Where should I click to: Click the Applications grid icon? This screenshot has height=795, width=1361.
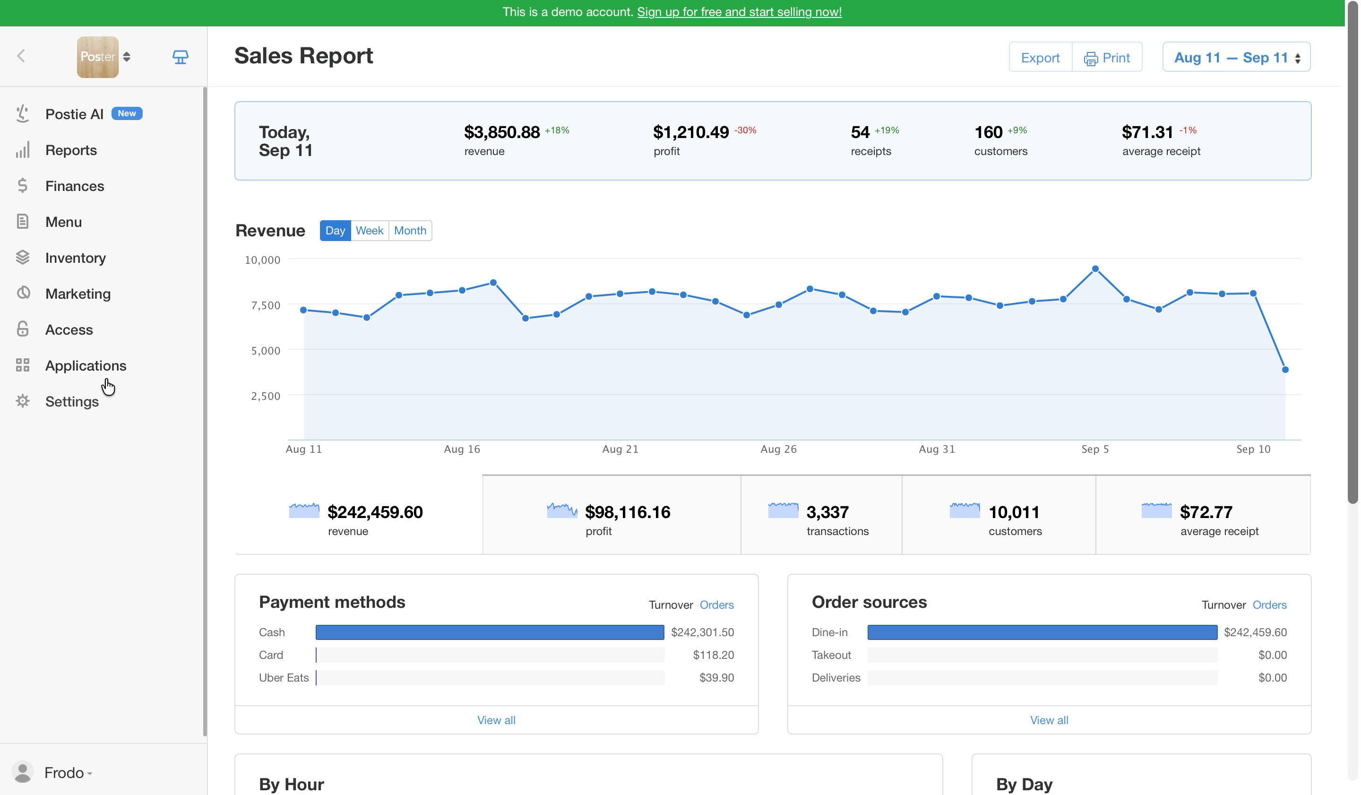23,365
